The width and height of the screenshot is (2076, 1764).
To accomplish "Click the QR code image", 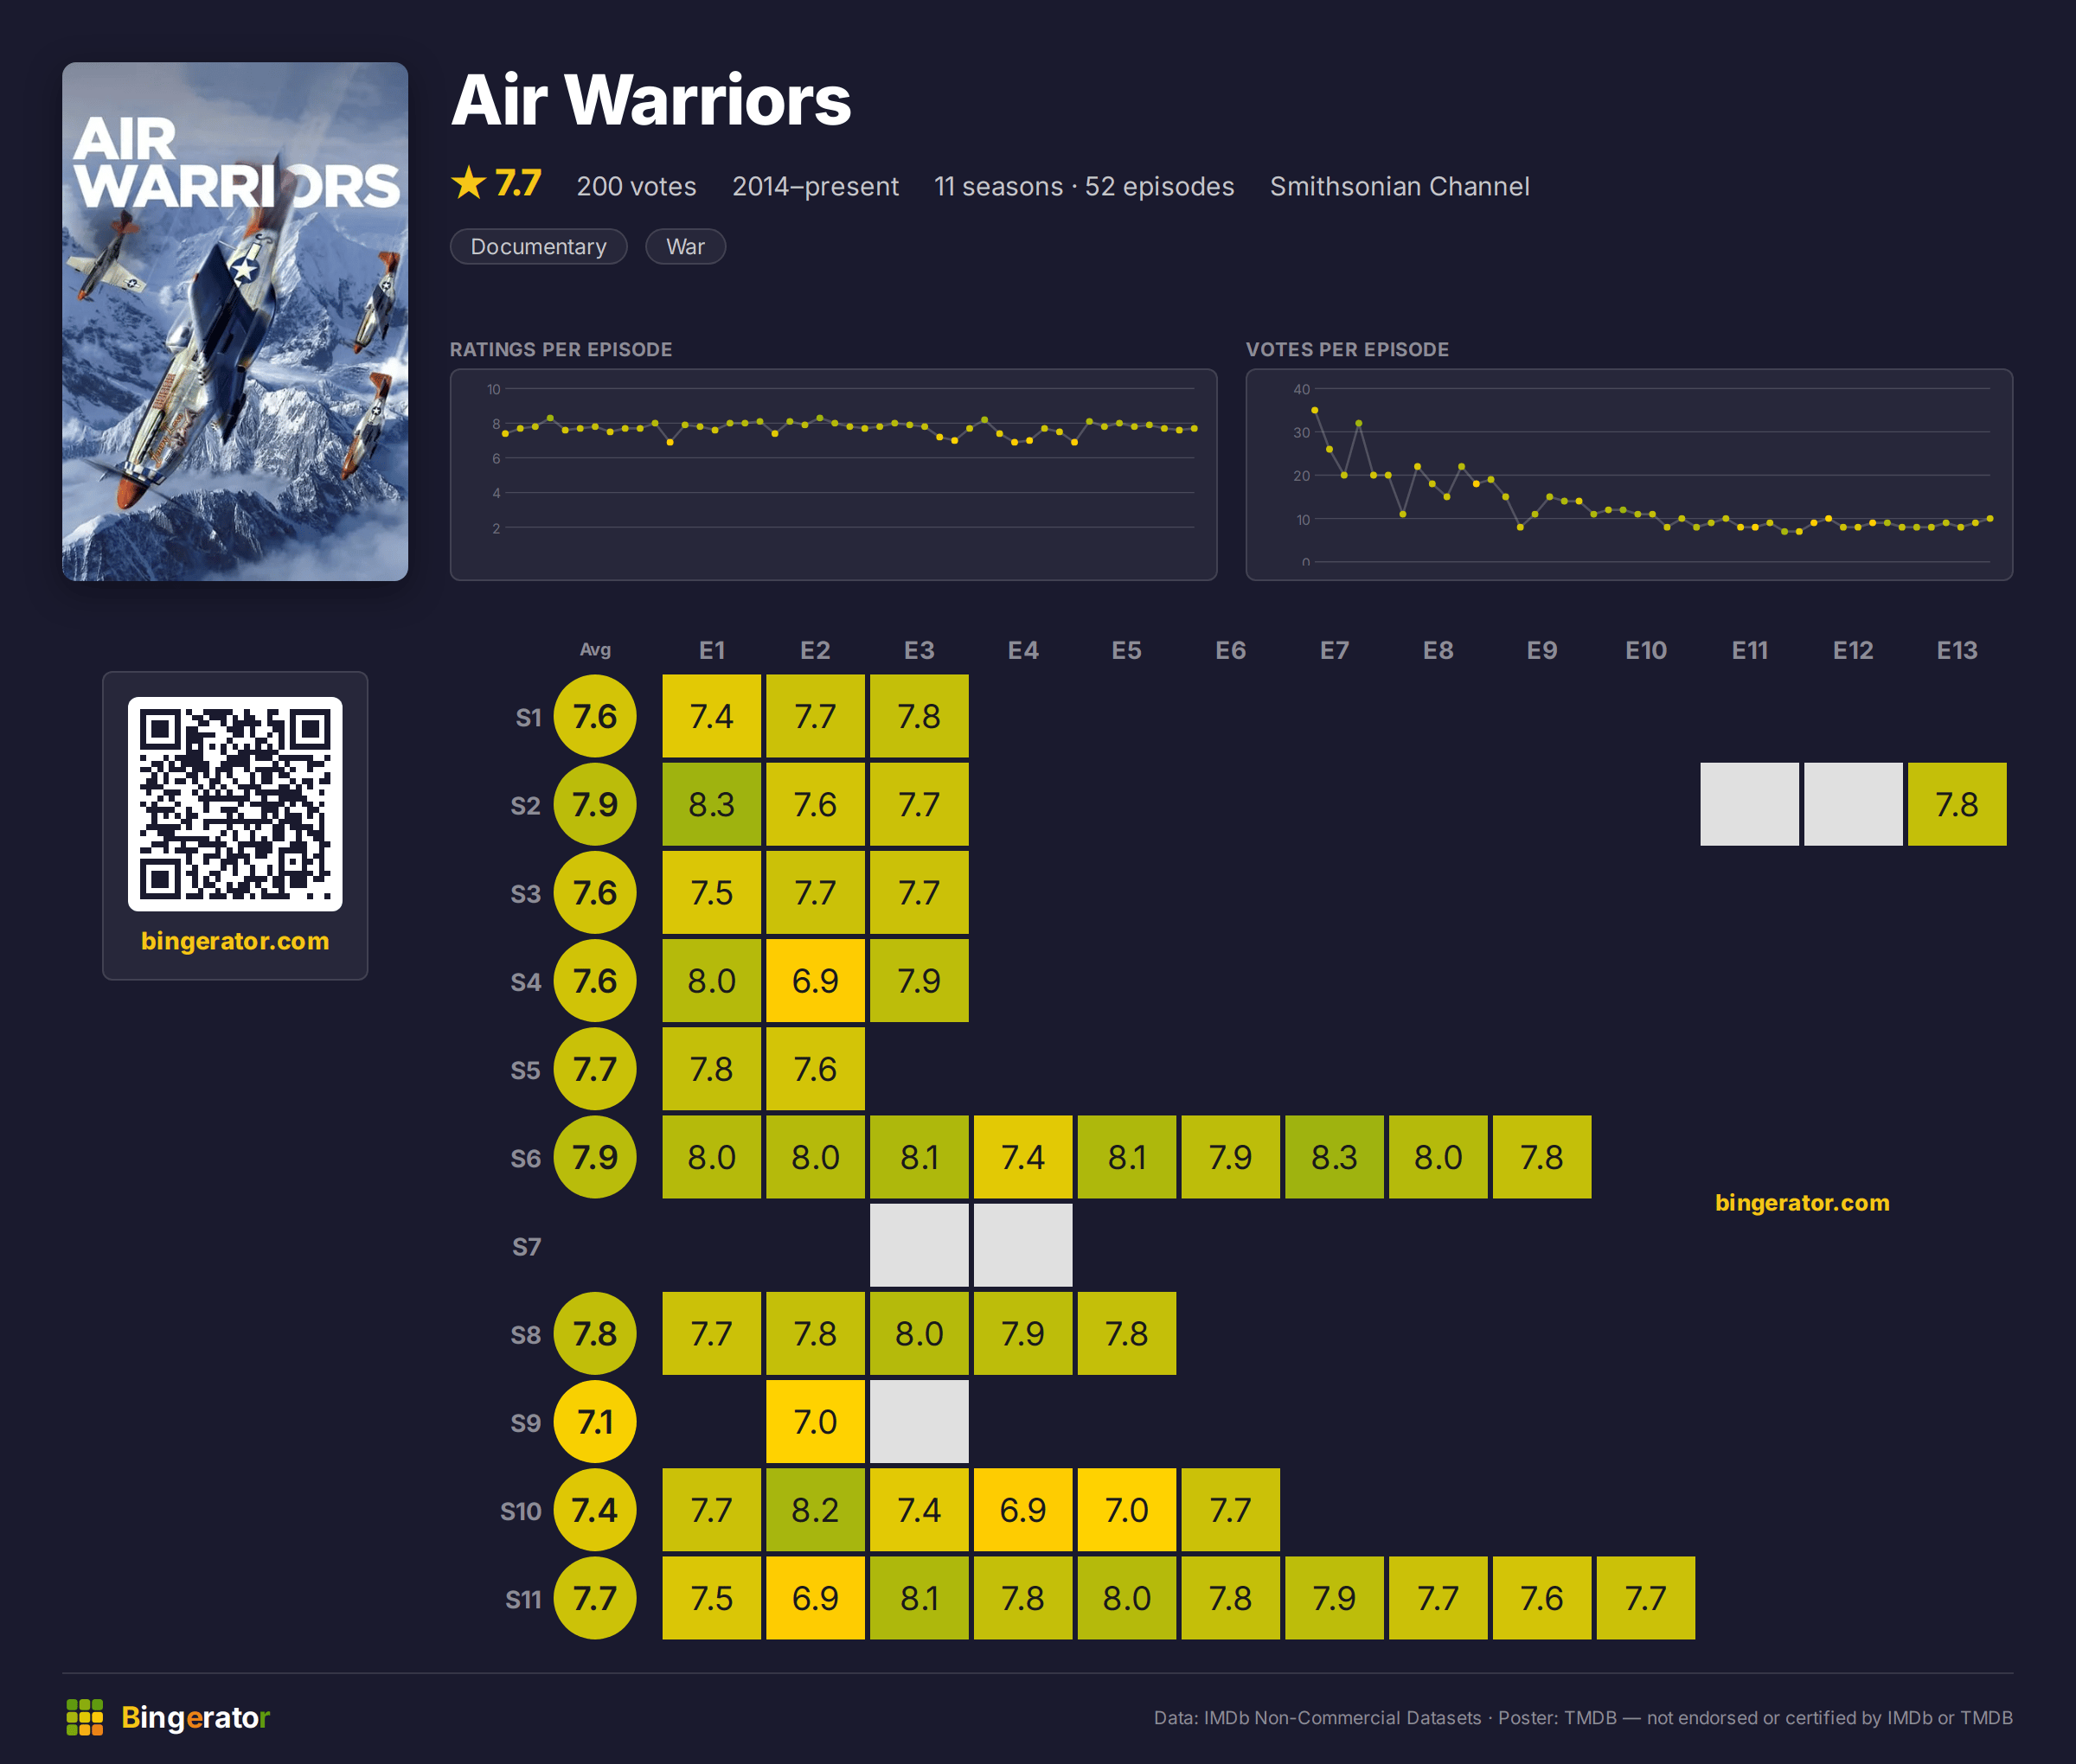I will click(x=235, y=804).
